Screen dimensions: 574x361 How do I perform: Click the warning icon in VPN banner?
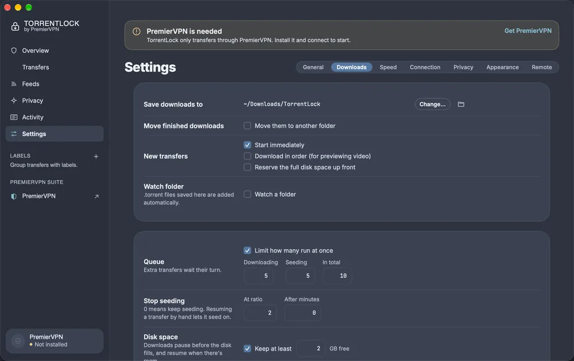137,32
